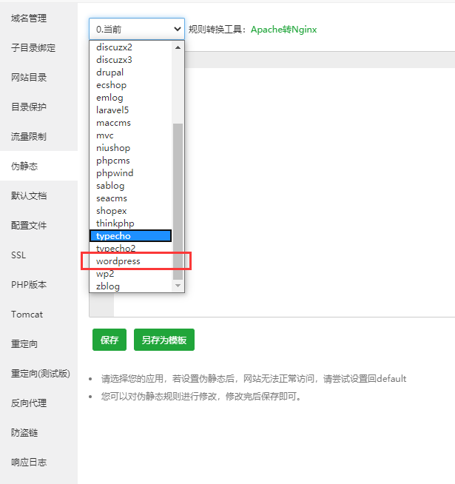Open the 子目录绑定 sidebar tab
The height and width of the screenshot is (484, 455).
click(39, 48)
